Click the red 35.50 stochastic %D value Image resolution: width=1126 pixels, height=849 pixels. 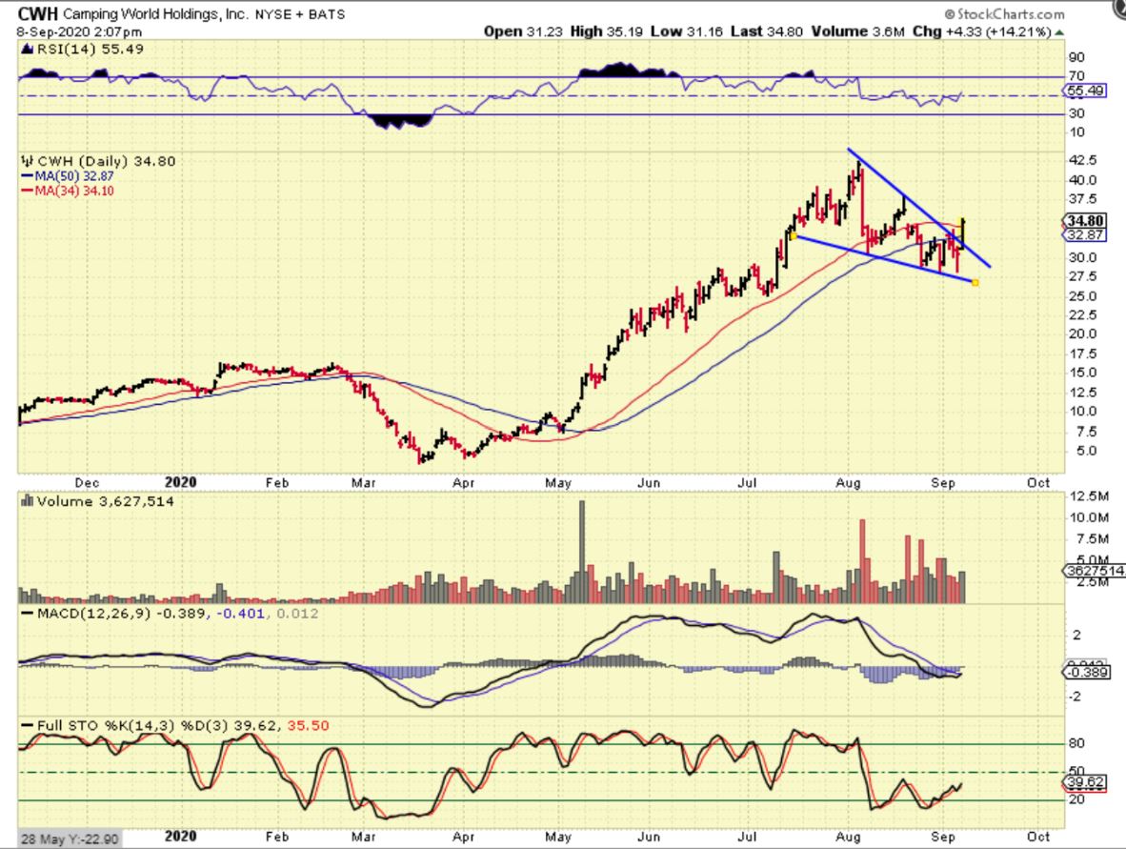pos(308,725)
